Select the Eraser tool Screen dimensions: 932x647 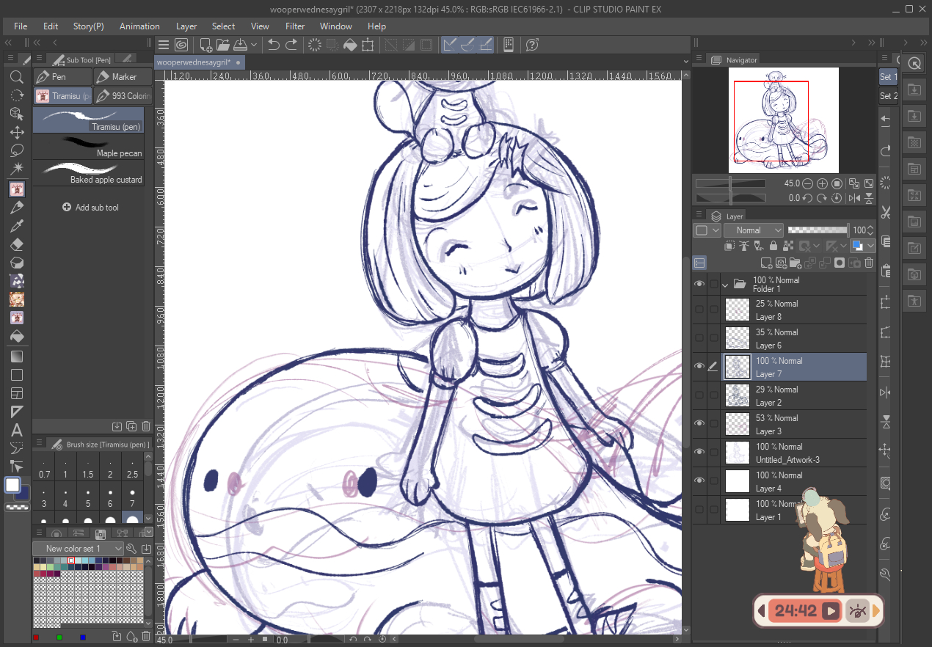click(x=16, y=244)
